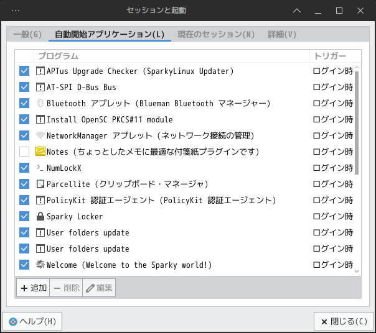Select the Welcome to the Sparky world text
Viewport: 376px width, 333px height.
(x=129, y=265)
